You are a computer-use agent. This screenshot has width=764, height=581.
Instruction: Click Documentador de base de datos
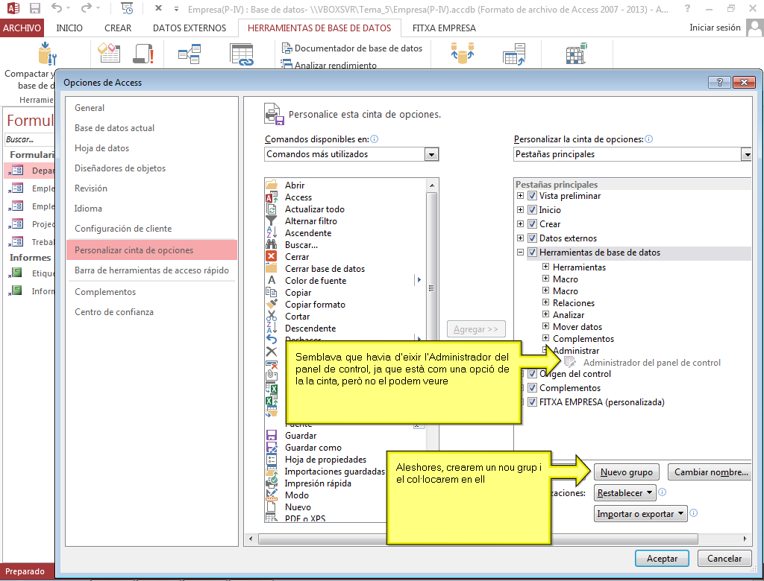pyautogui.click(x=352, y=48)
